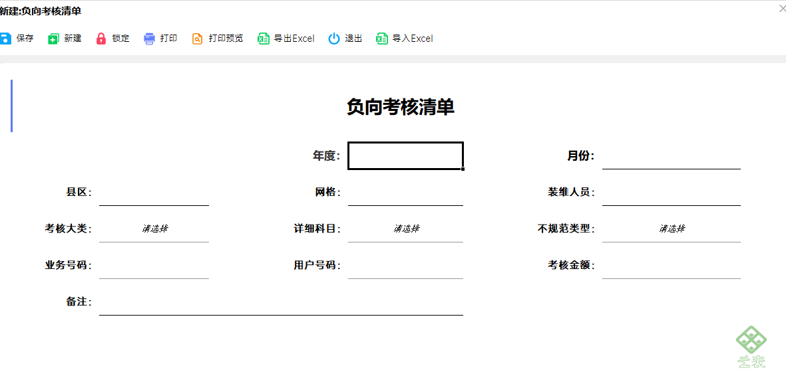The width and height of the screenshot is (786, 378).
Task: Click the 锁定 toolbar label
Action: coord(121,39)
